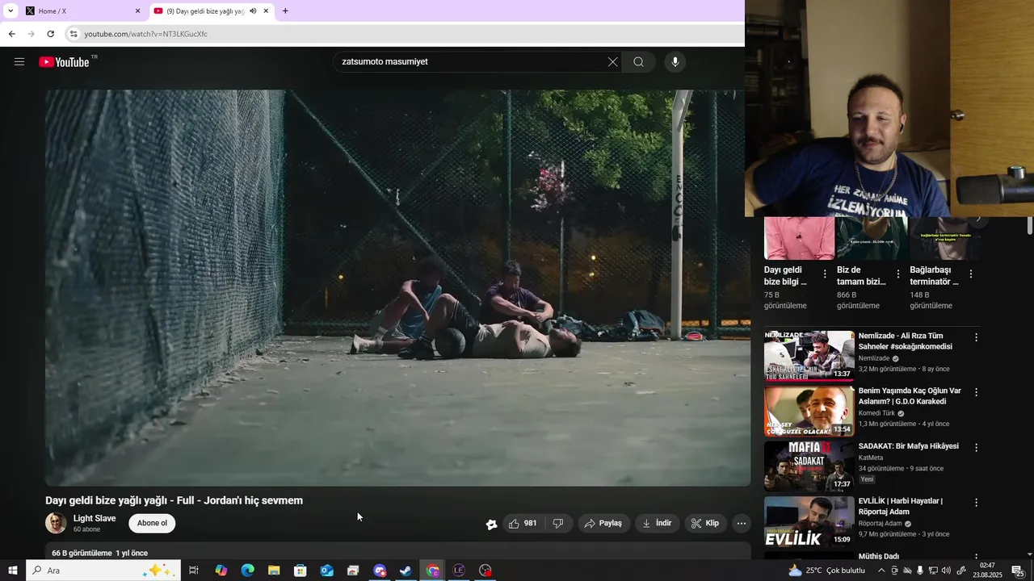Open Microsoft Store from the taskbar
Screen dimensions: 1034x581
coord(301,571)
